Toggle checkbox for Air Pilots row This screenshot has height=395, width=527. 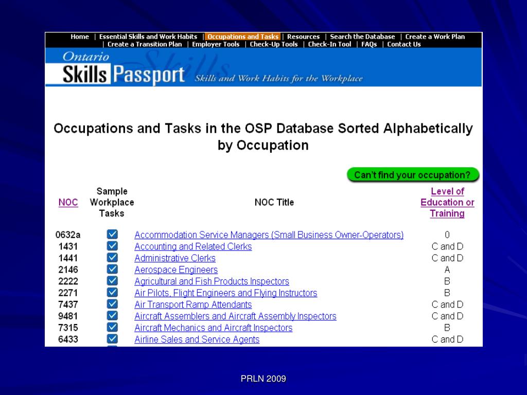112,292
